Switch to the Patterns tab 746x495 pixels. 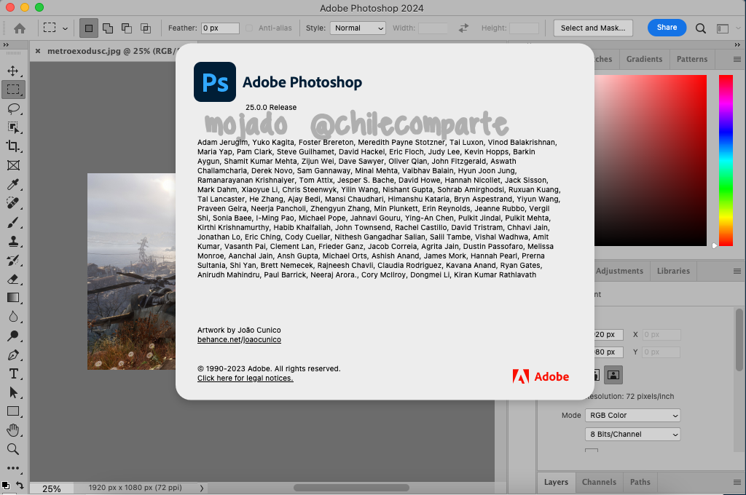(692, 59)
